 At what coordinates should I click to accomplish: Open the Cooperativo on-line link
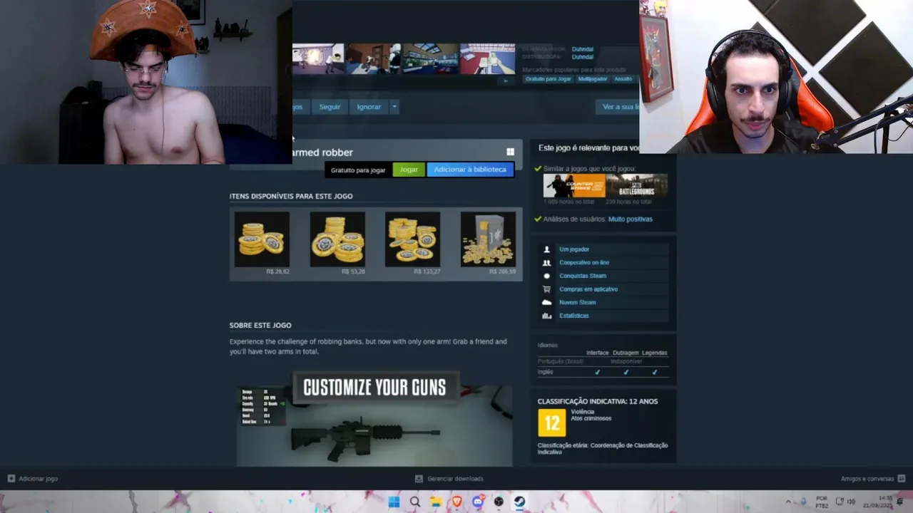584,263
